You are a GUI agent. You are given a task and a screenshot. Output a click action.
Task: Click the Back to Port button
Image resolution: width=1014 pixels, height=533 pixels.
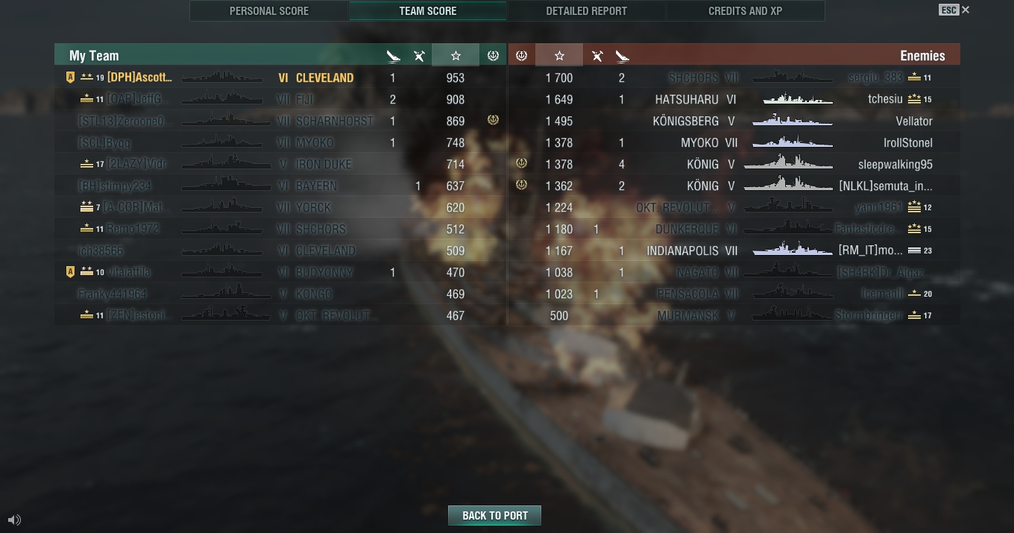click(494, 516)
